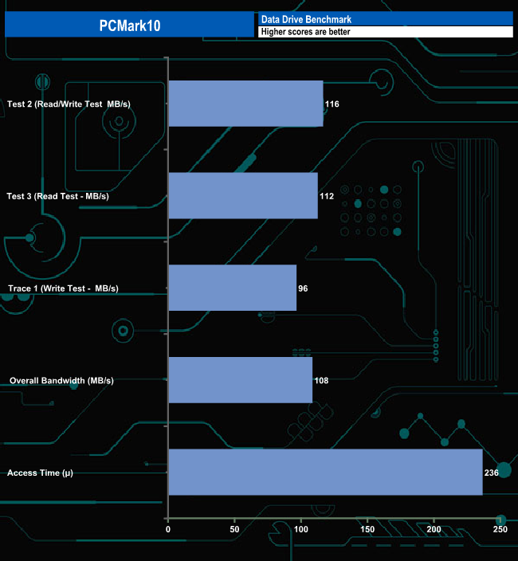
Task: Click the value 236 next to the bar
Action: tap(492, 473)
